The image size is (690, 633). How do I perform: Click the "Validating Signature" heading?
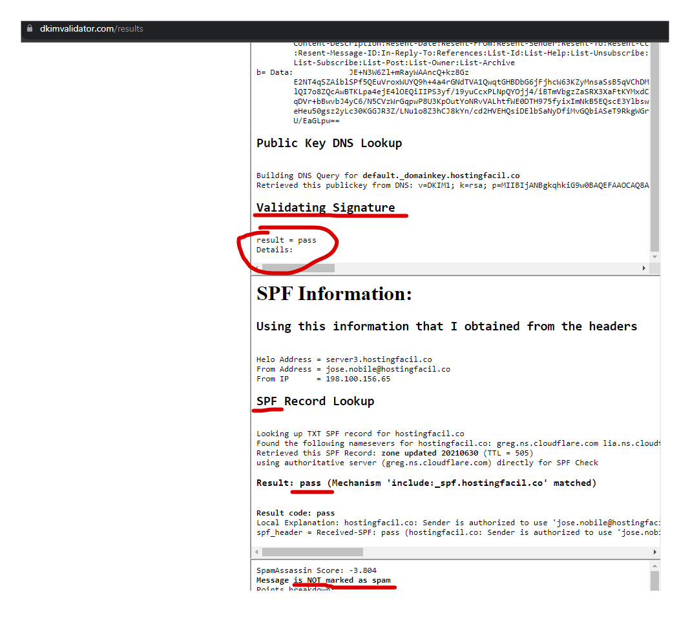[326, 208]
